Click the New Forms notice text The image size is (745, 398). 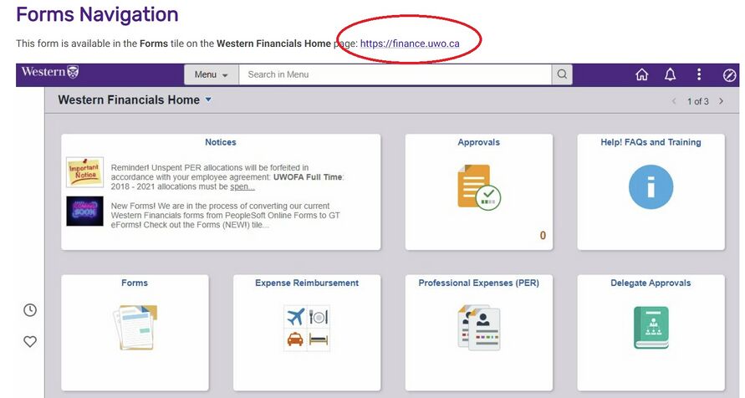coord(226,216)
